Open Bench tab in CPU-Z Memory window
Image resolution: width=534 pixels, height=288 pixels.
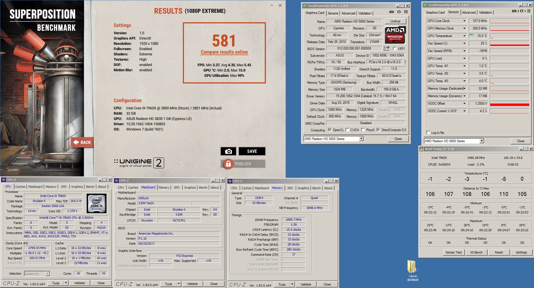(316, 188)
